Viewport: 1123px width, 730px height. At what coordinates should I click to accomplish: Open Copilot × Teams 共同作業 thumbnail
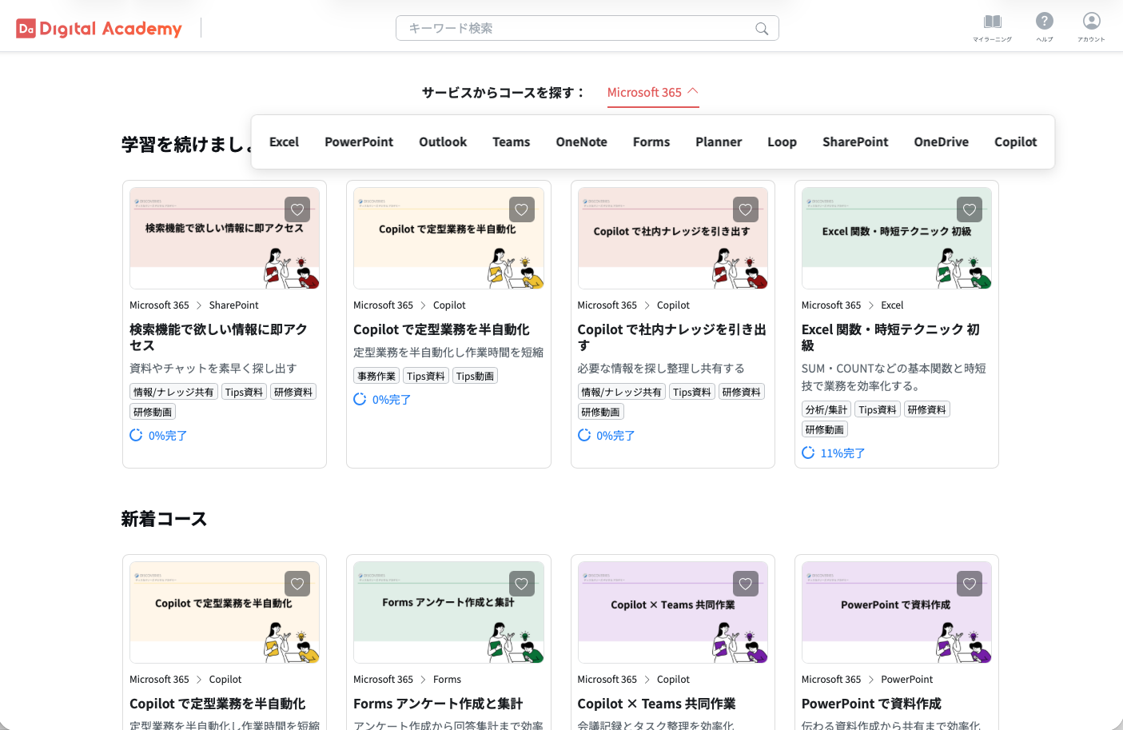tap(673, 612)
